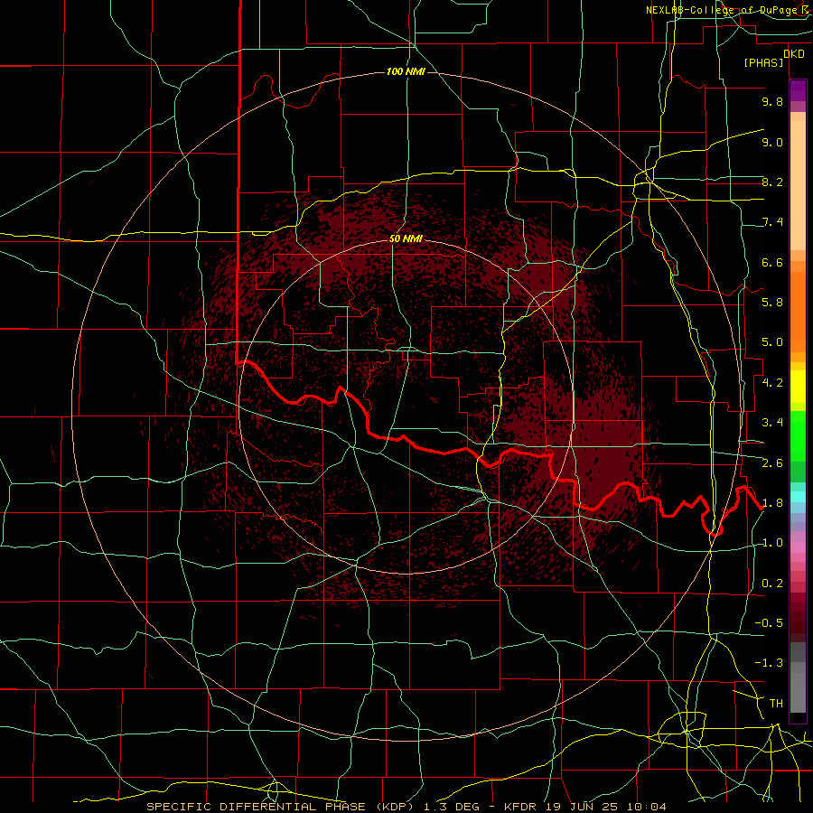Pick the purple band atop the color bar
The image size is (813, 813).
[x=798, y=90]
